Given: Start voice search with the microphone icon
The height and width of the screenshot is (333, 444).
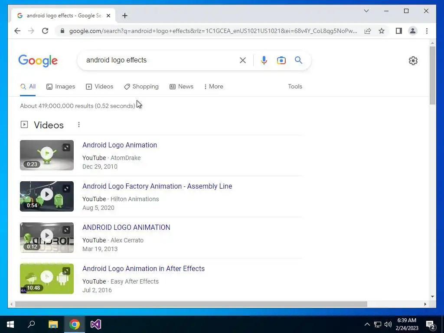Looking at the screenshot, I should click(x=264, y=60).
